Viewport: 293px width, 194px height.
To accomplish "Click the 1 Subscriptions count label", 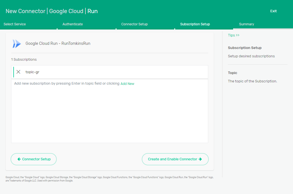I will [24, 60].
